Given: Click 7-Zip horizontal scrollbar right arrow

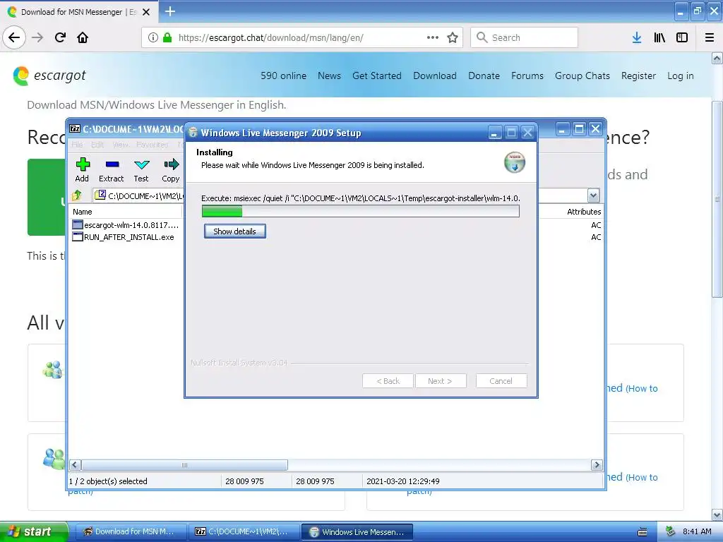Looking at the screenshot, I should (597, 464).
